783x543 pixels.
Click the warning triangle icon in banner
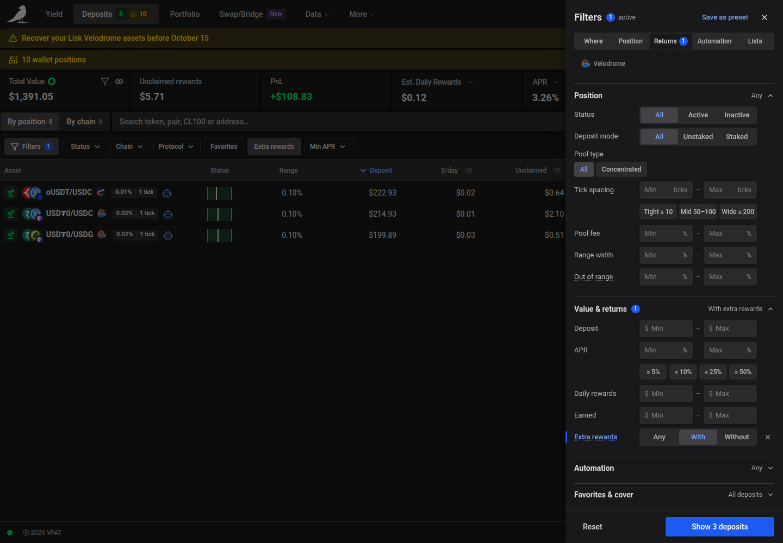pyautogui.click(x=13, y=38)
